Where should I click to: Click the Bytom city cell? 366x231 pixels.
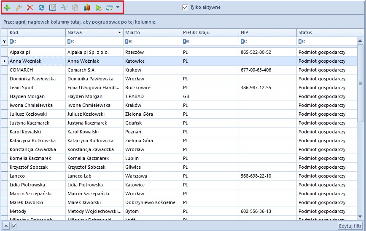(x=152, y=212)
